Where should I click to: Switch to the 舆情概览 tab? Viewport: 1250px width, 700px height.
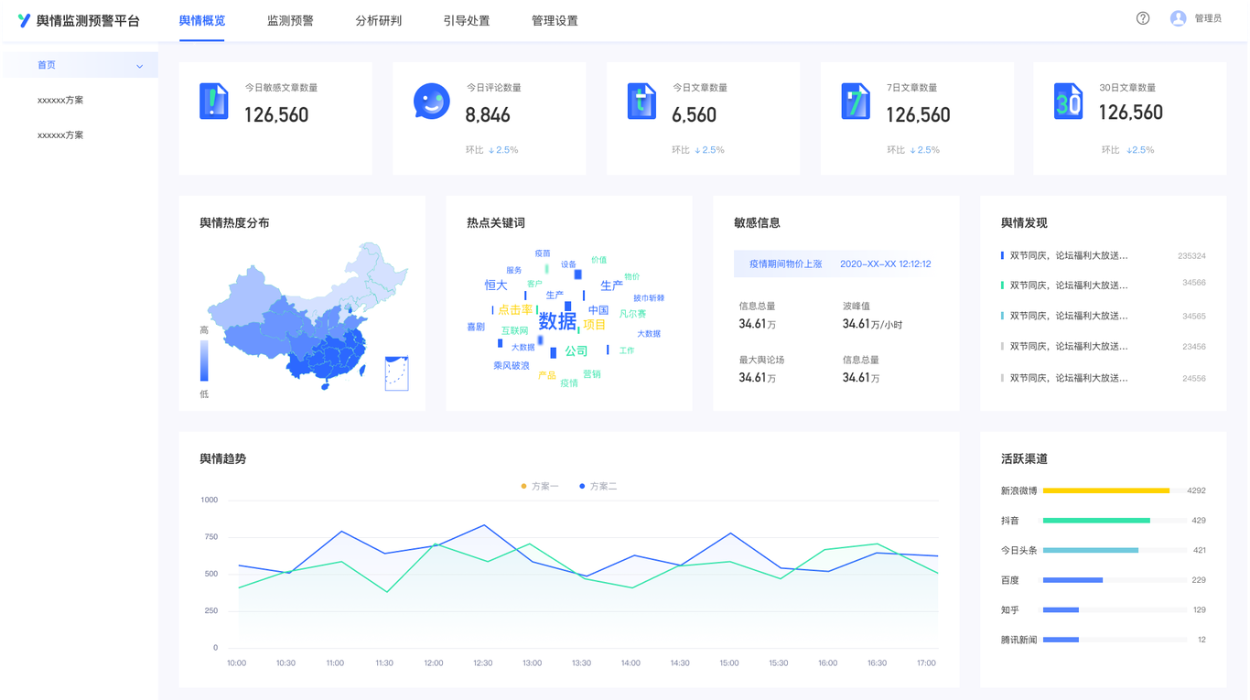tap(202, 20)
